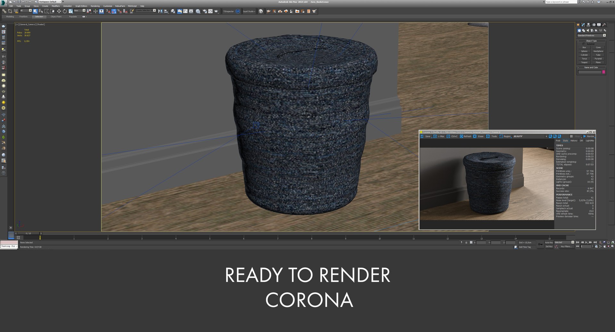Select the Select and Link tool

4,11
